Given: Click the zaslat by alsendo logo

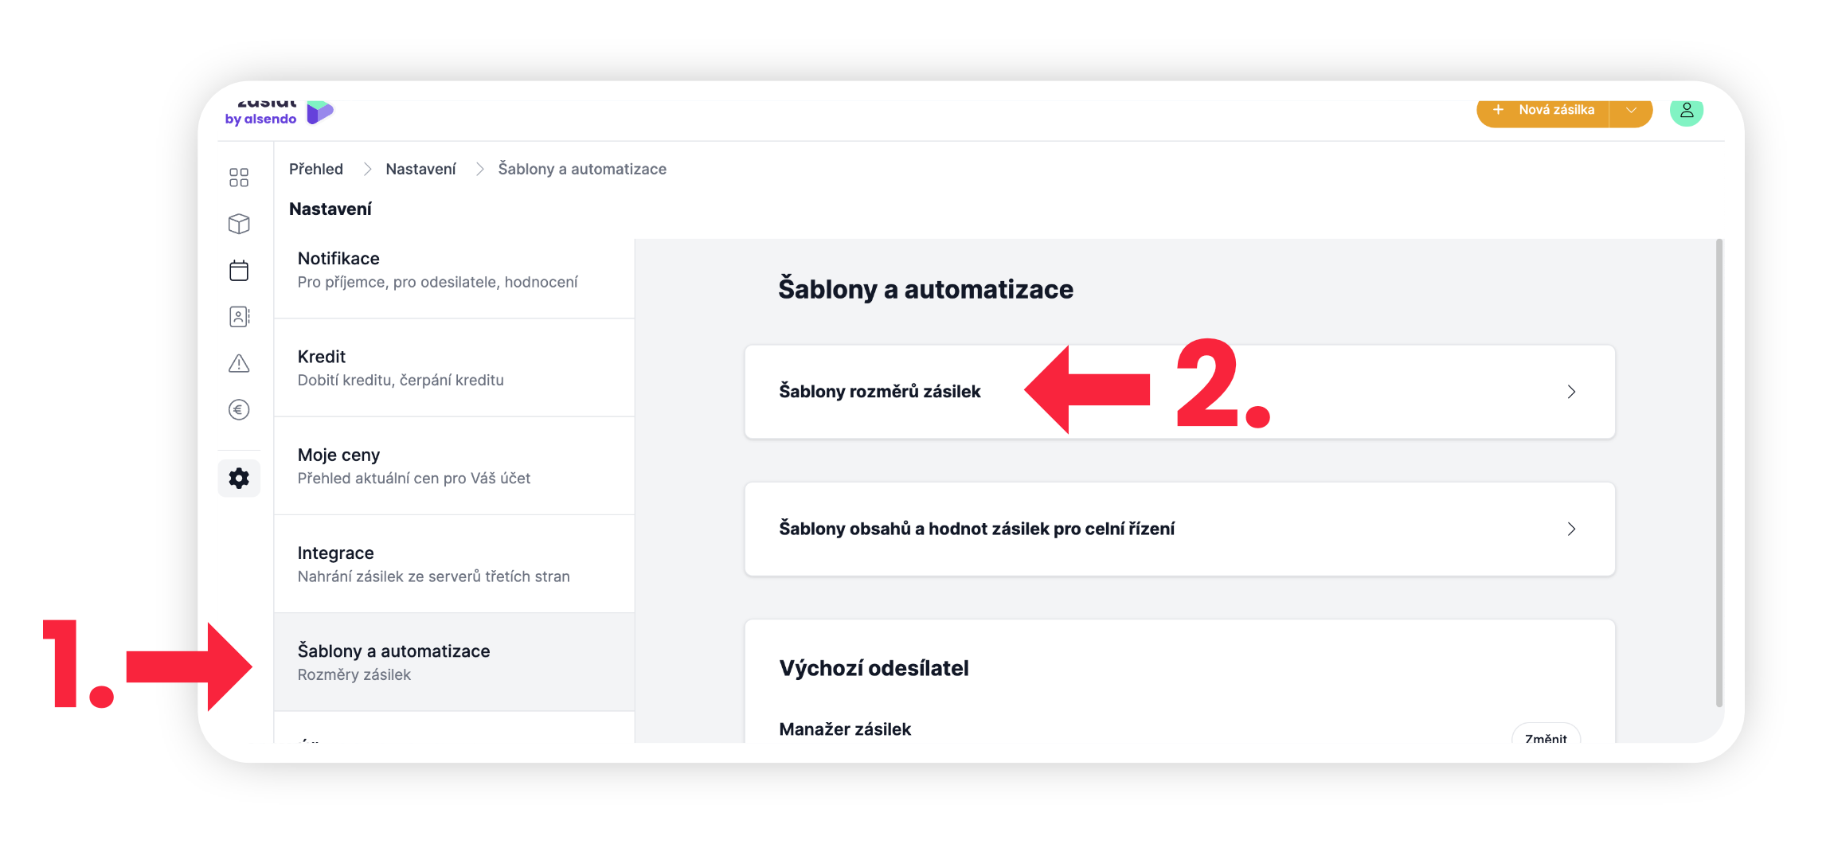Looking at the screenshot, I should pos(279,112).
